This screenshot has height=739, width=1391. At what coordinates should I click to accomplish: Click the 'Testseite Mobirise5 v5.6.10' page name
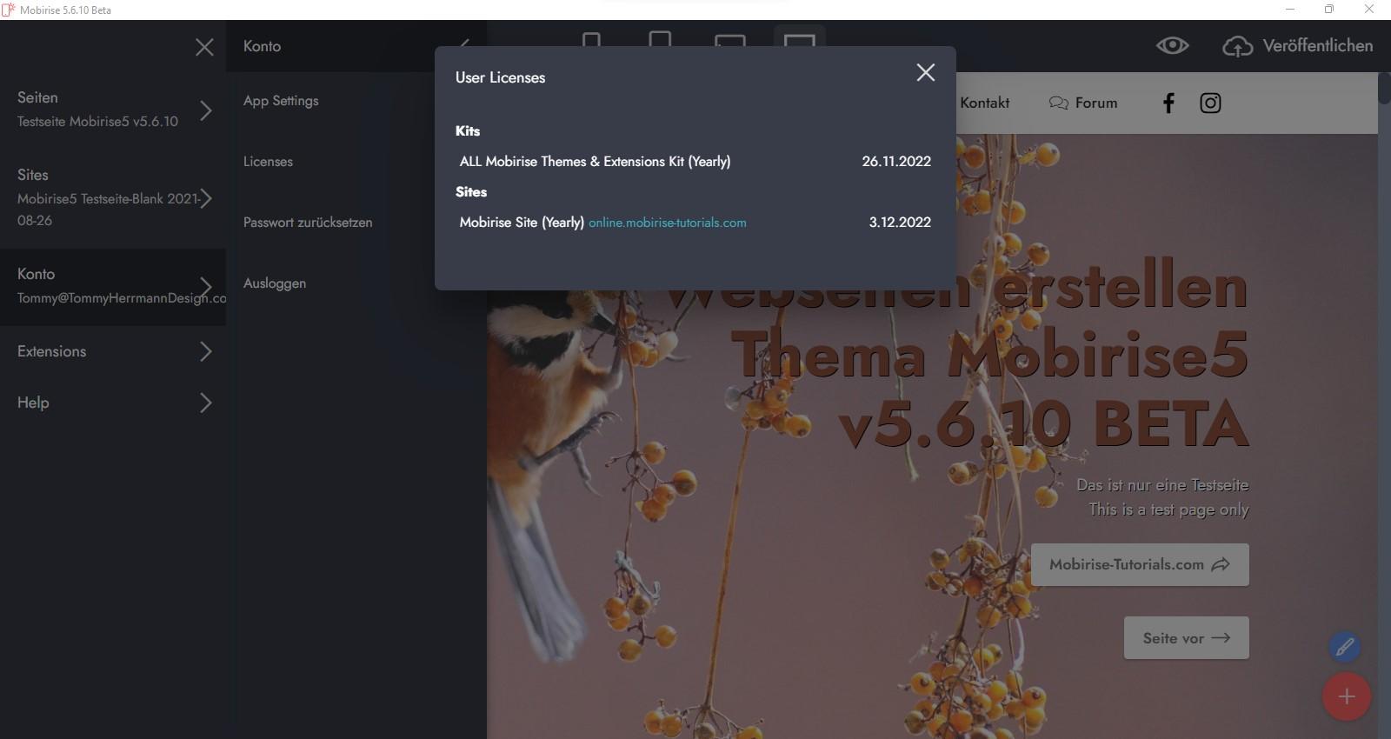click(97, 122)
